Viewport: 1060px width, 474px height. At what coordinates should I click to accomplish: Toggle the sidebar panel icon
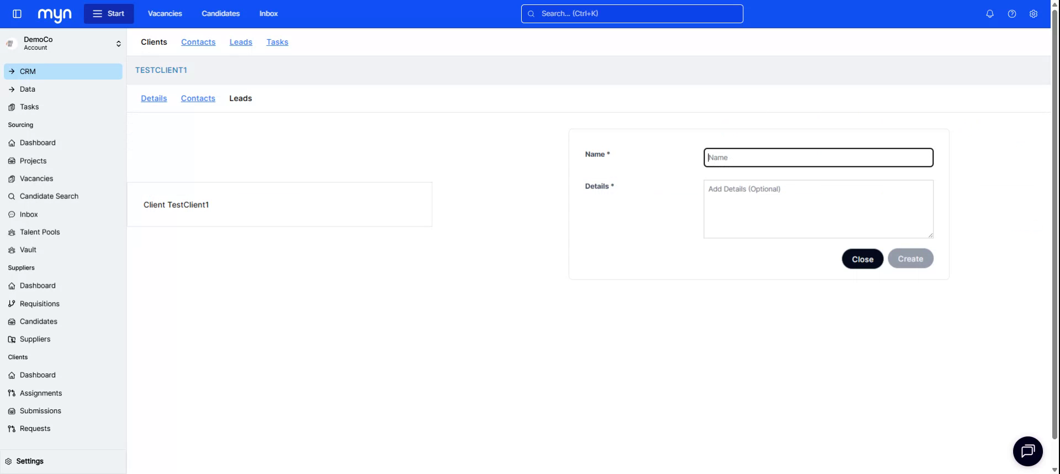(17, 14)
